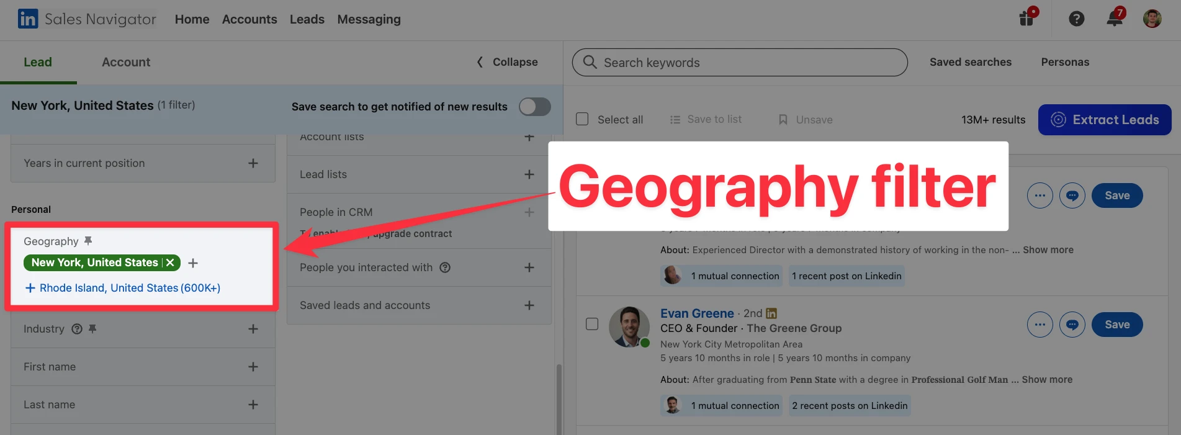Message Evan Greene via chat icon
This screenshot has height=435, width=1181.
(1072, 325)
